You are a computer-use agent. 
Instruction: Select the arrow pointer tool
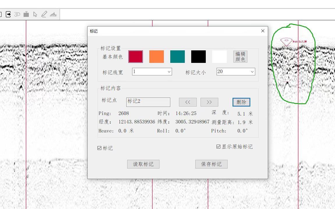point(35,14)
